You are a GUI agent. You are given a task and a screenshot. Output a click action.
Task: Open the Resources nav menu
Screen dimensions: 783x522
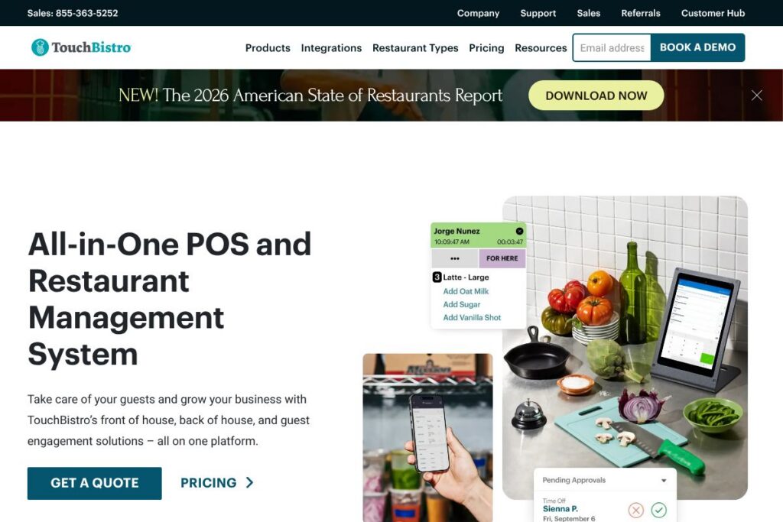tap(541, 48)
